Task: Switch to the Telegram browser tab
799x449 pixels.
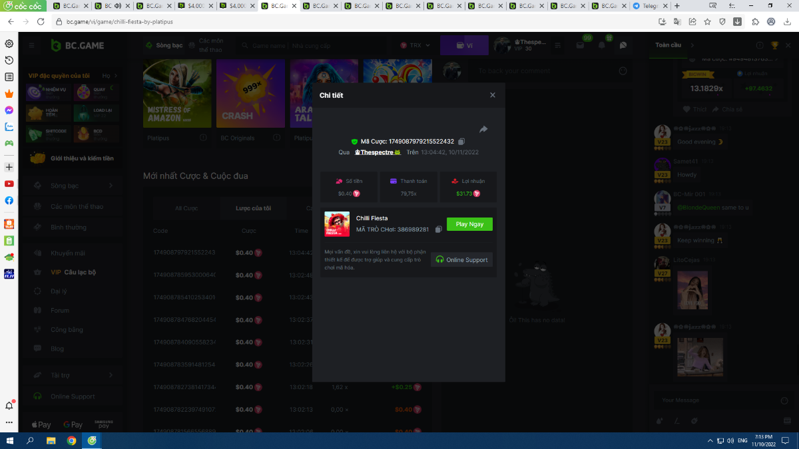Action: [x=645, y=6]
